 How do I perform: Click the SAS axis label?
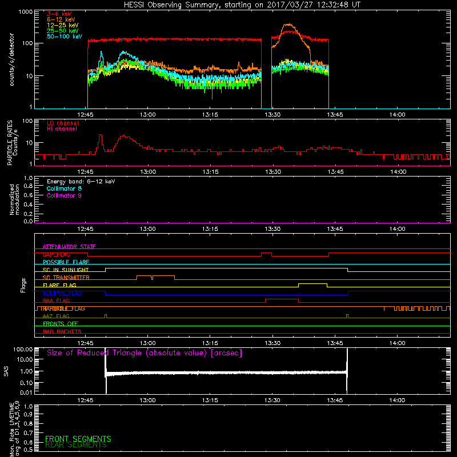[x=6, y=371]
